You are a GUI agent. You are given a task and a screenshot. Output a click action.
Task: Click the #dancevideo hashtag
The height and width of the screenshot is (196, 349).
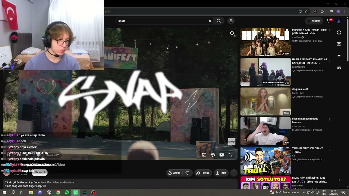point(60,182)
